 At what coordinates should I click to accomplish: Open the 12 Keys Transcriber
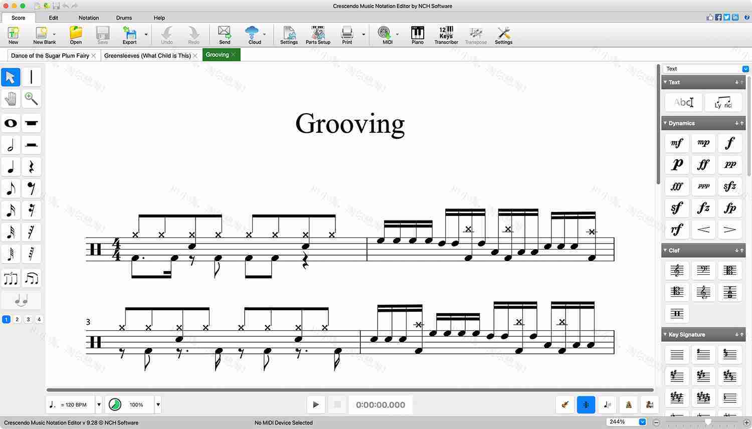[x=446, y=34]
